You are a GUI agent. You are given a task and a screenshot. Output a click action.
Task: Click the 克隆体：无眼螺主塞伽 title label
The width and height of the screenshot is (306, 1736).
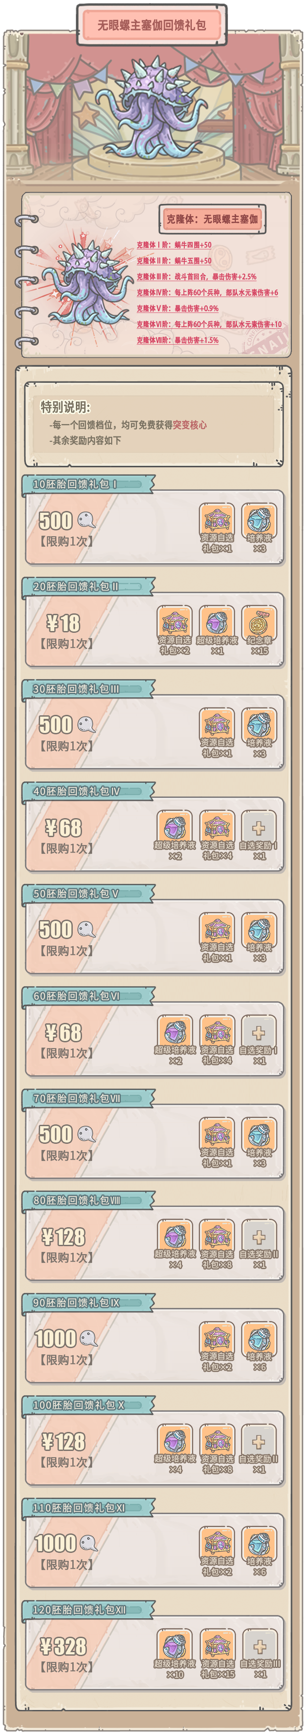coord(212,218)
